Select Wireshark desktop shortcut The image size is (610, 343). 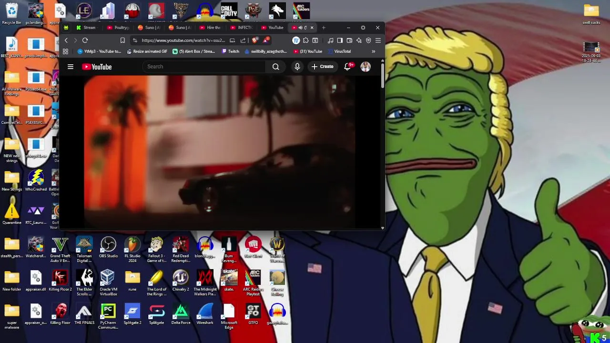[205, 315]
